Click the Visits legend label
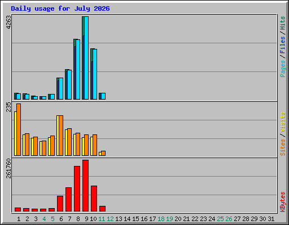Image resolution: width=289 pixels, height=225 pixels. tap(283, 123)
